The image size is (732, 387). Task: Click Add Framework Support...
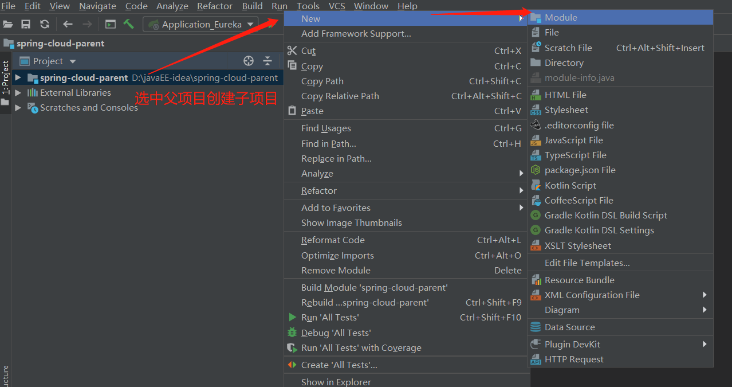click(x=406, y=34)
